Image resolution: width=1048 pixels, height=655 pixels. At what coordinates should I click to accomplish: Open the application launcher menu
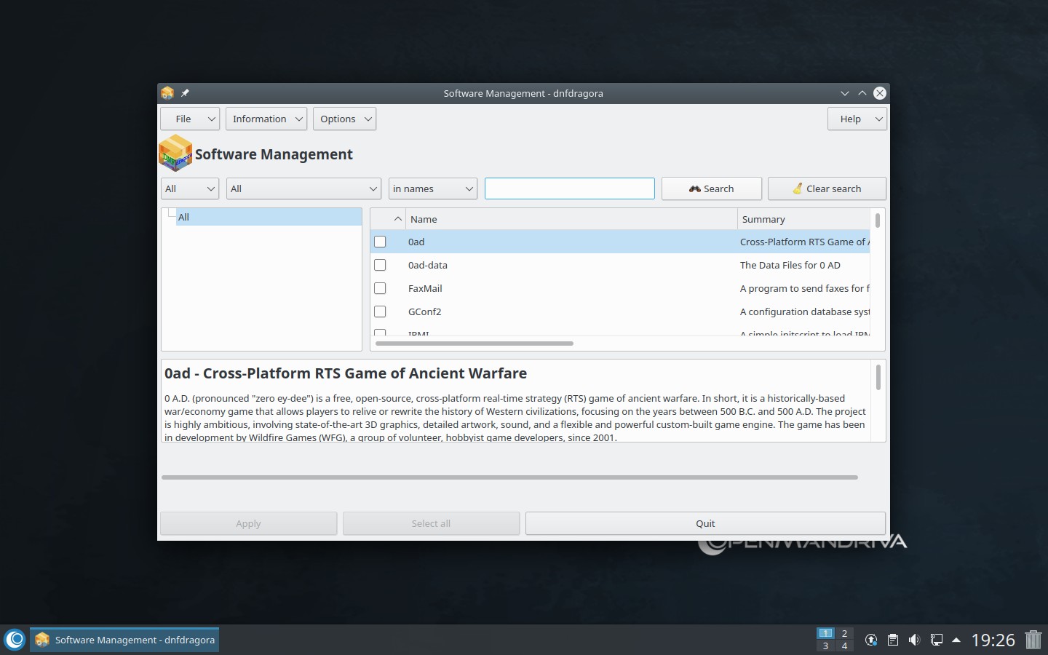pyautogui.click(x=15, y=640)
